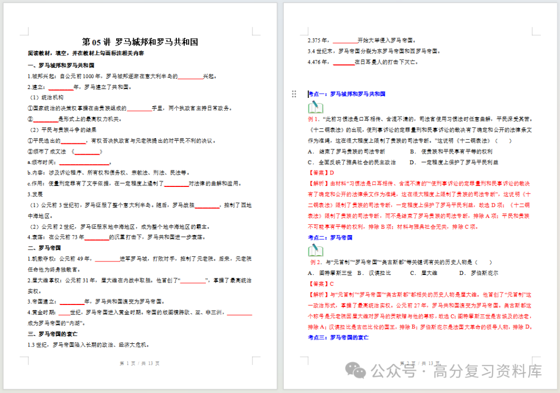
Task: Click the line 1.3世纪，罗马帝国陷入长期的政治
Action: click(x=89, y=345)
